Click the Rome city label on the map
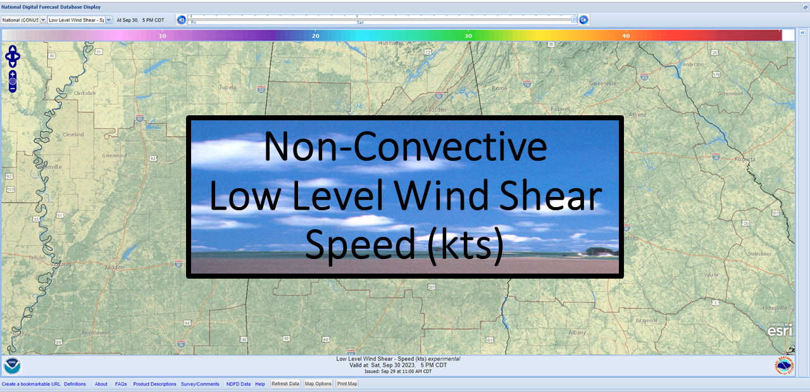The width and height of the screenshot is (810, 392). 500,88
